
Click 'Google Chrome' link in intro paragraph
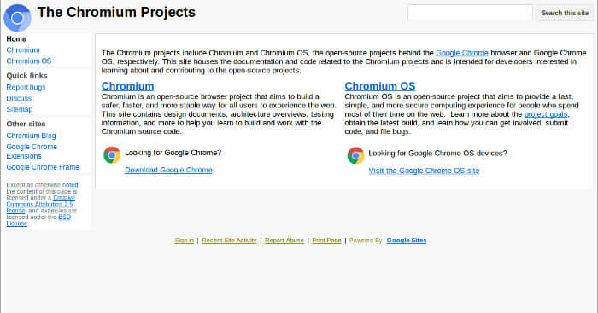(462, 53)
